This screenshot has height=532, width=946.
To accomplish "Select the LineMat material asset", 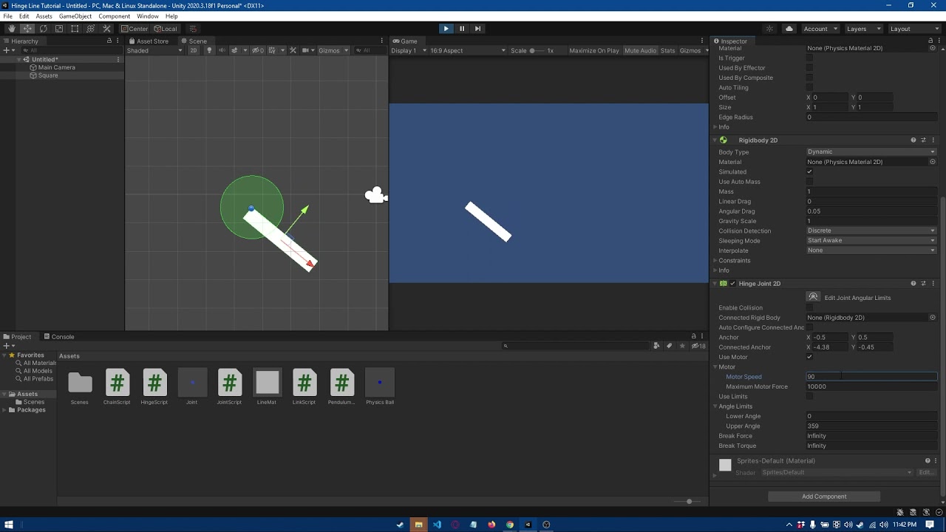I will click(267, 387).
